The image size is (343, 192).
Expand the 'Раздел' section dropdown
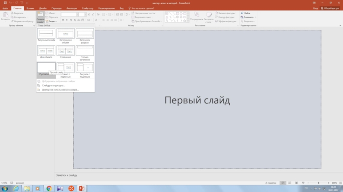[x=52, y=21]
